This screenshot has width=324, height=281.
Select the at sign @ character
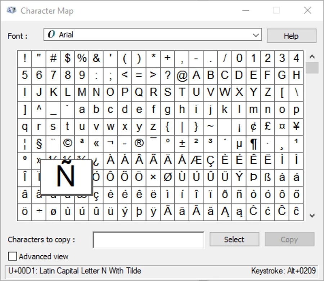coord(182,75)
